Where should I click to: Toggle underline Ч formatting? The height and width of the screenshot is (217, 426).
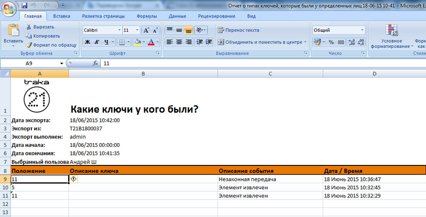point(106,42)
